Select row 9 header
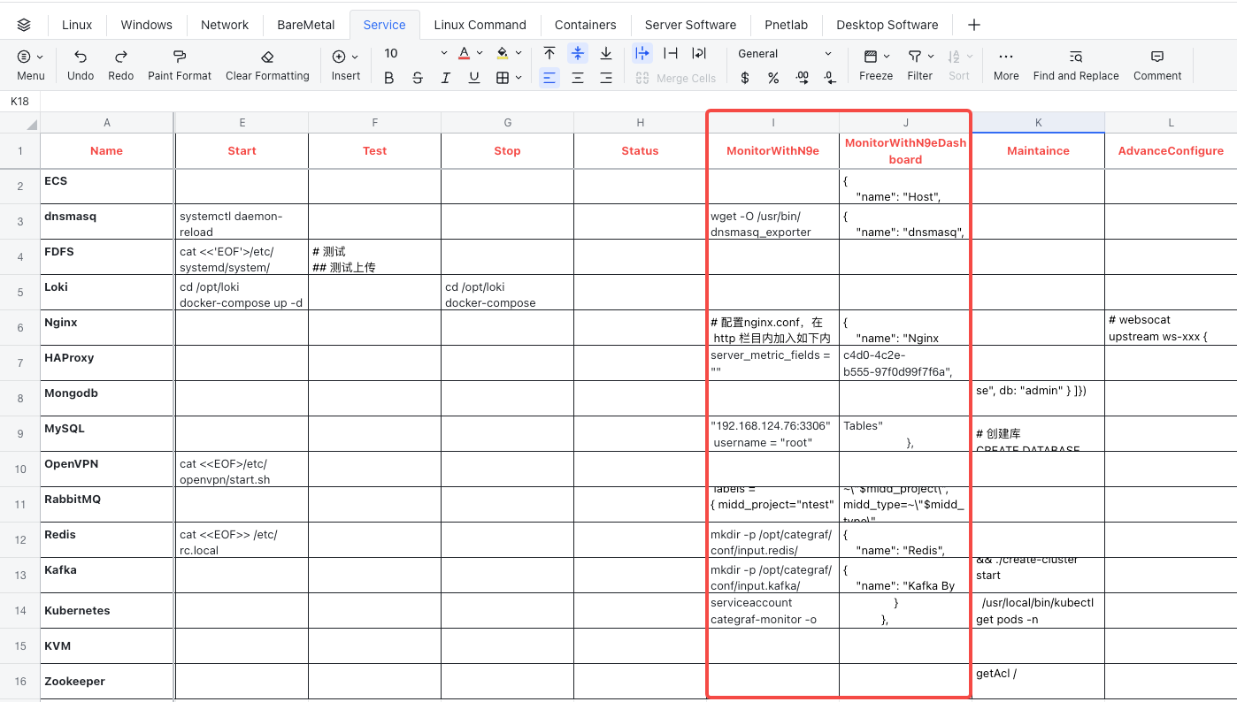The height and width of the screenshot is (702, 1237). point(20,434)
